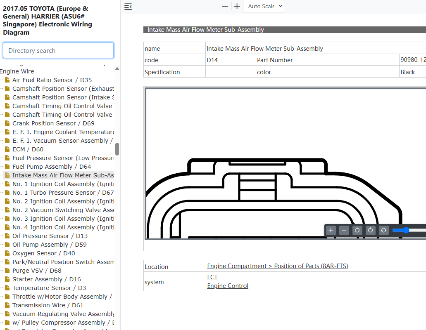426x330 pixels.
Task: Select E. F. I. Engine Coolant Temperature entry
Action: 63,132
